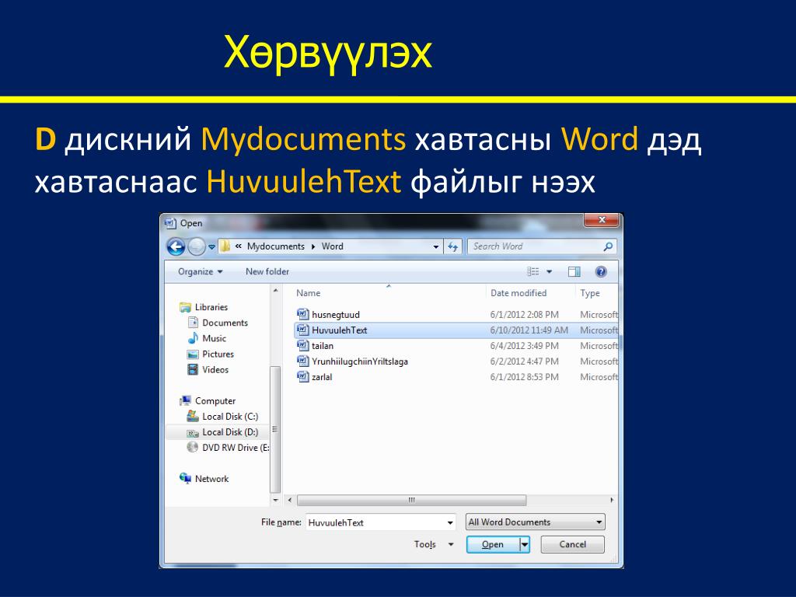Select Music library
This screenshot has width=796, height=597.
[214, 339]
